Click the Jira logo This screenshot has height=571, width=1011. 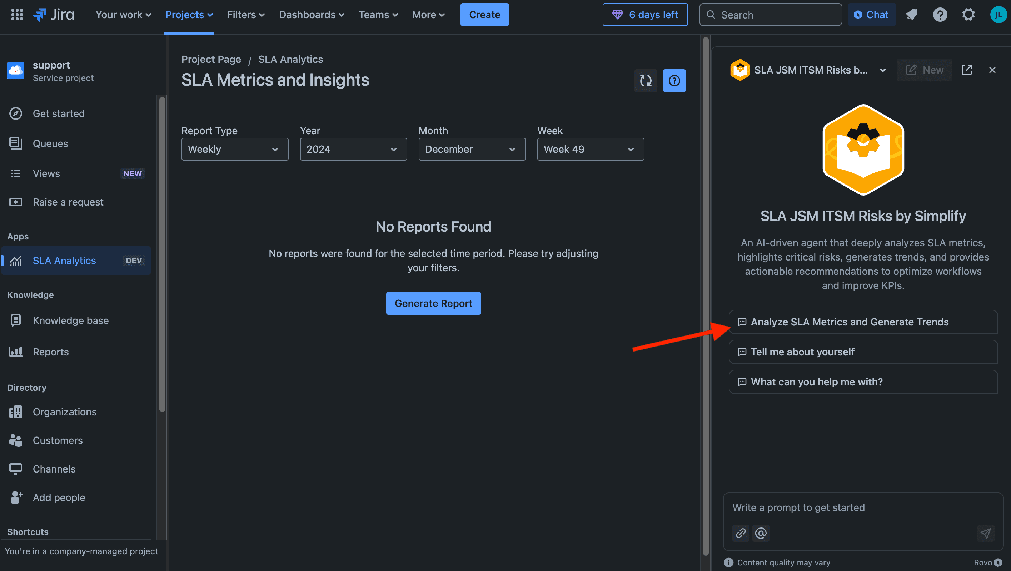(53, 15)
